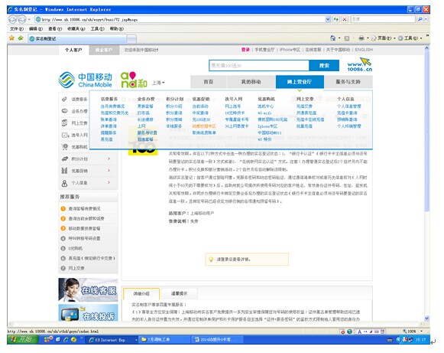Expand 积分计划 sidebar chevron
The height and width of the screenshot is (353, 444).
click(109, 159)
